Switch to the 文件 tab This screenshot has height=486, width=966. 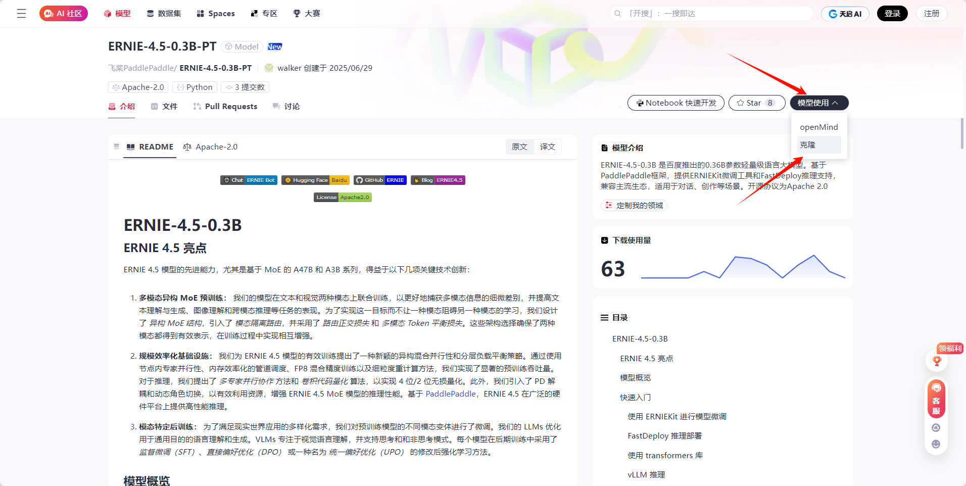tap(164, 106)
